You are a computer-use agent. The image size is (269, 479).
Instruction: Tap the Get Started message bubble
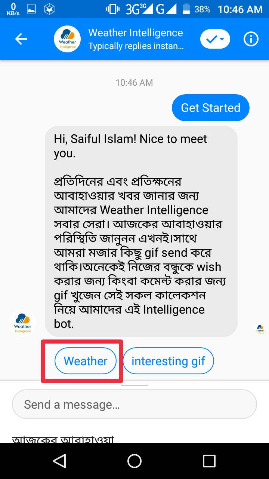[x=210, y=108]
